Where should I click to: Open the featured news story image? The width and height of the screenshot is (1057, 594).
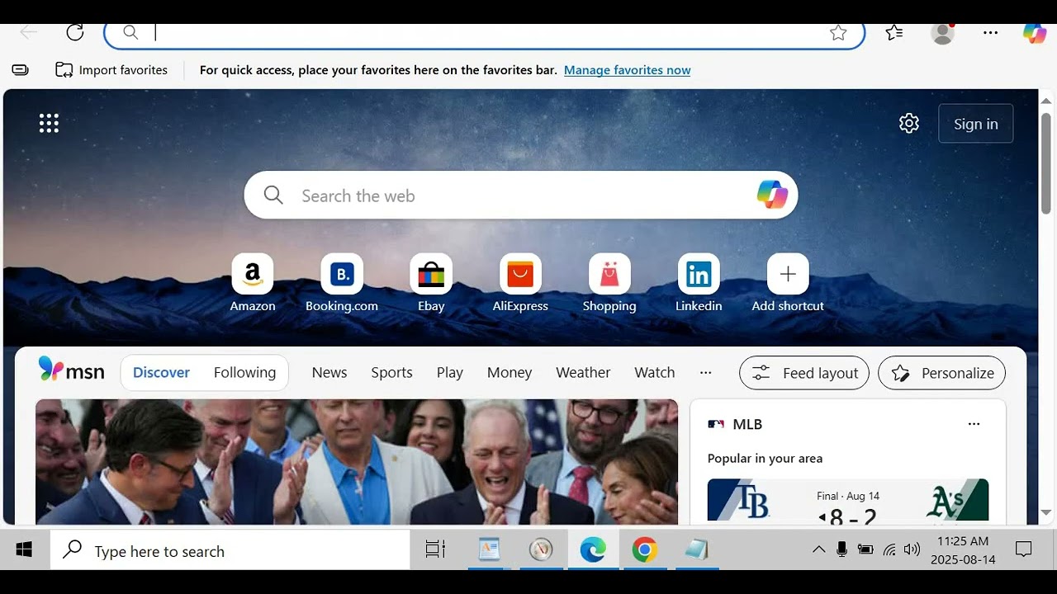(357, 462)
